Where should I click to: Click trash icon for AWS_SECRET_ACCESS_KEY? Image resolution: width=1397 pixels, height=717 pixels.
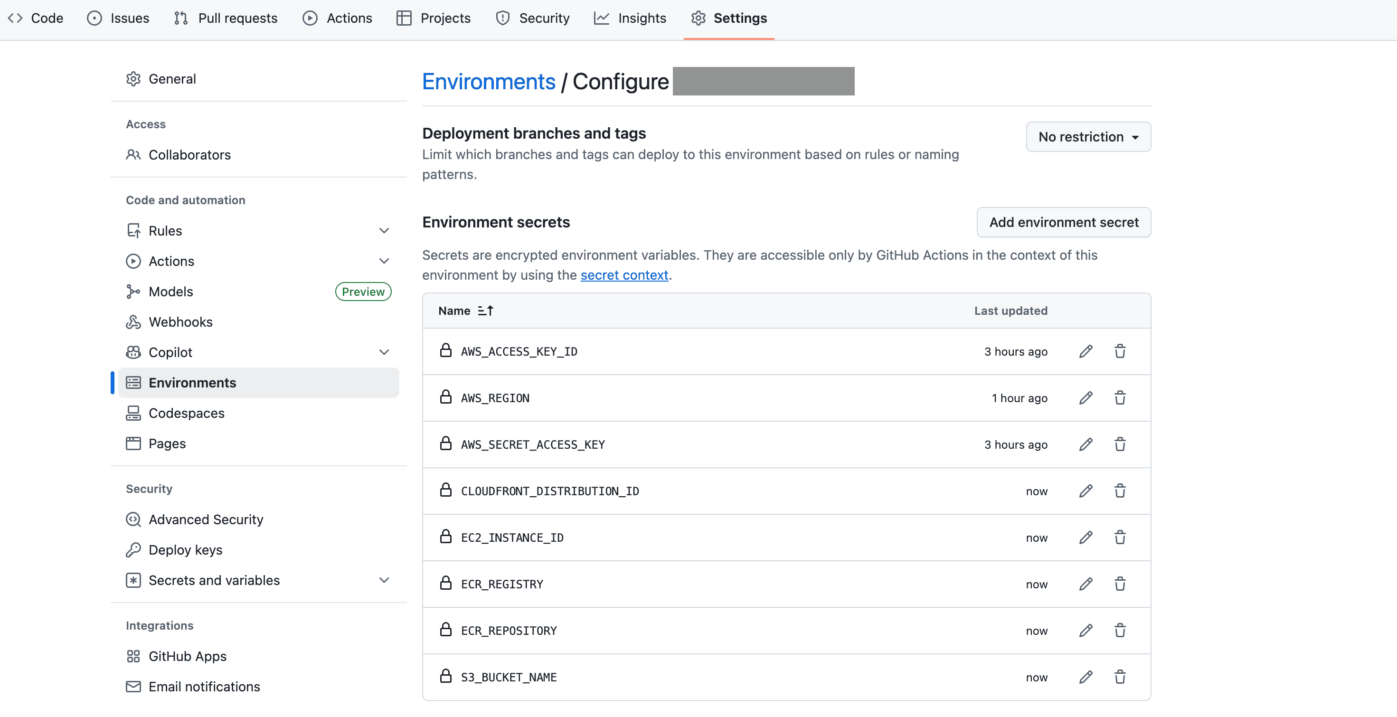(x=1119, y=444)
